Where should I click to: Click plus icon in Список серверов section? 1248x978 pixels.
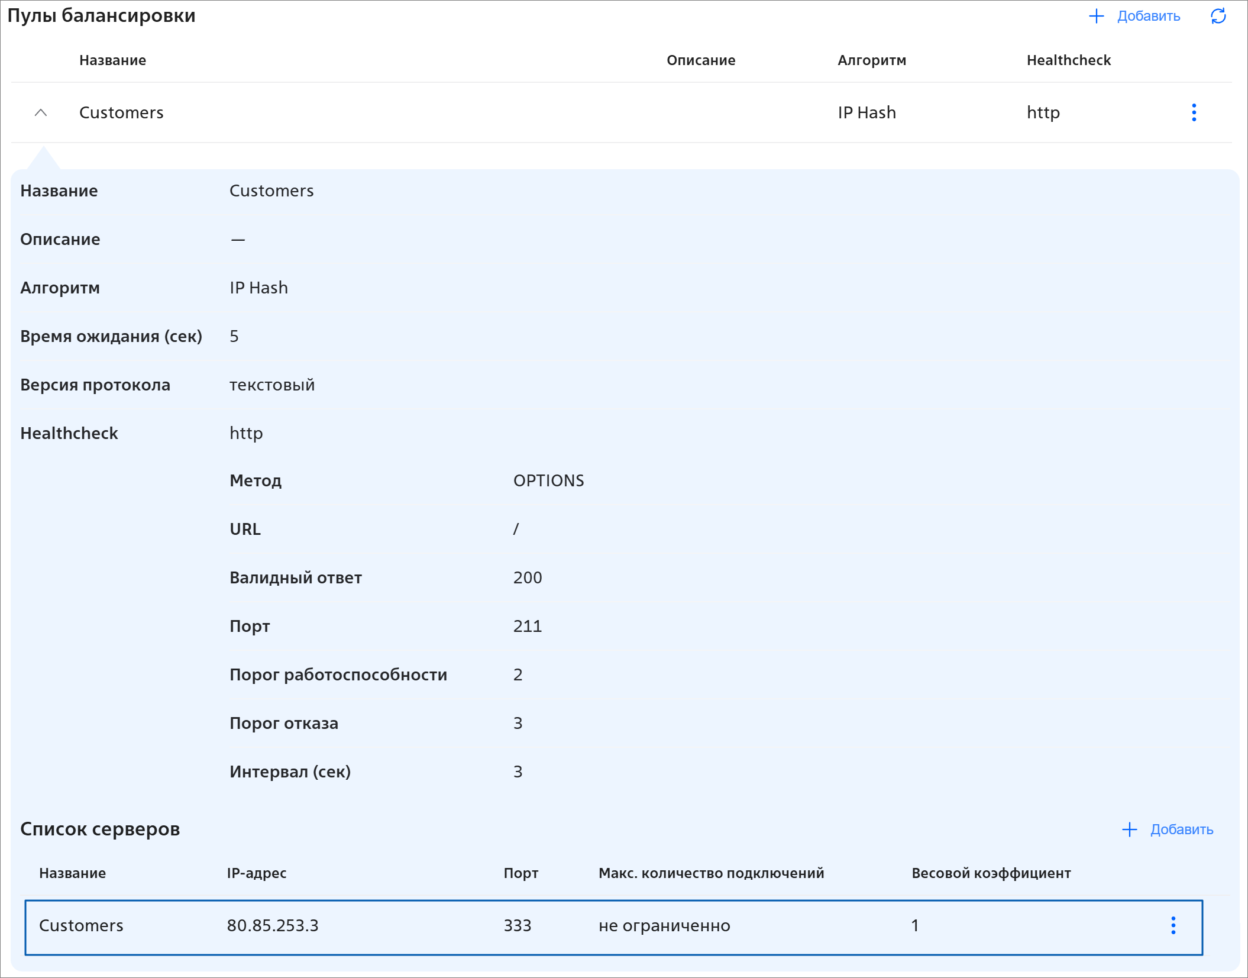[1129, 829]
